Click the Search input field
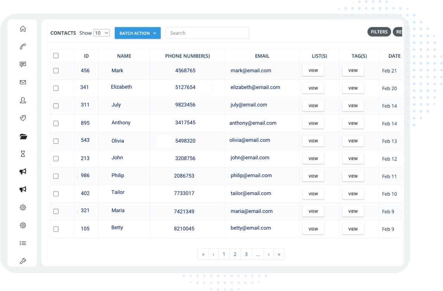Image resolution: width=443 pixels, height=291 pixels. 207,33
